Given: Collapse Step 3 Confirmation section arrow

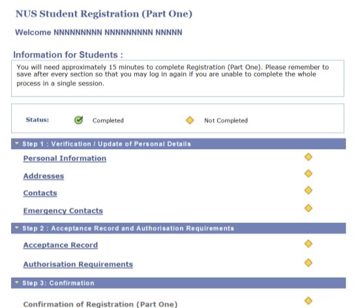Looking at the screenshot, I should click(17, 283).
